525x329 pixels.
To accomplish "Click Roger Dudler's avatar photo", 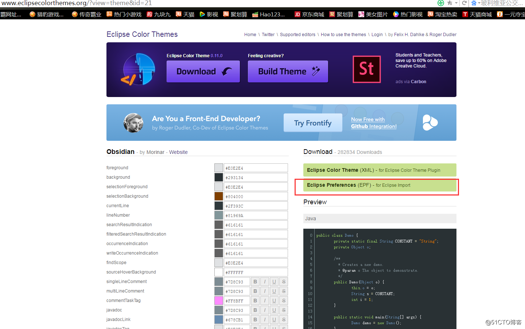I will click(x=133, y=123).
